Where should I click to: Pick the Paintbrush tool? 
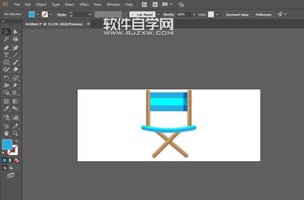click(15, 62)
